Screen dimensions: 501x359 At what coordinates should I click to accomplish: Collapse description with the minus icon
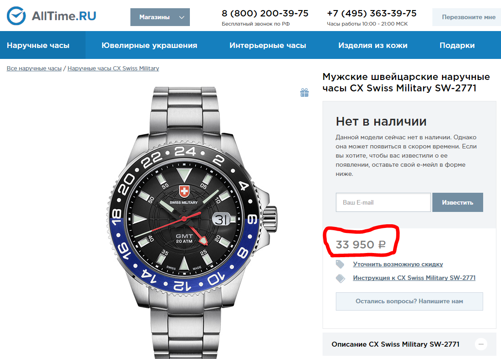[481, 344]
